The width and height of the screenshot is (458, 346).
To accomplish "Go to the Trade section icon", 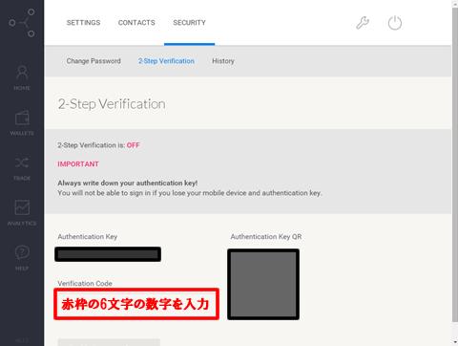I will click(x=22, y=162).
